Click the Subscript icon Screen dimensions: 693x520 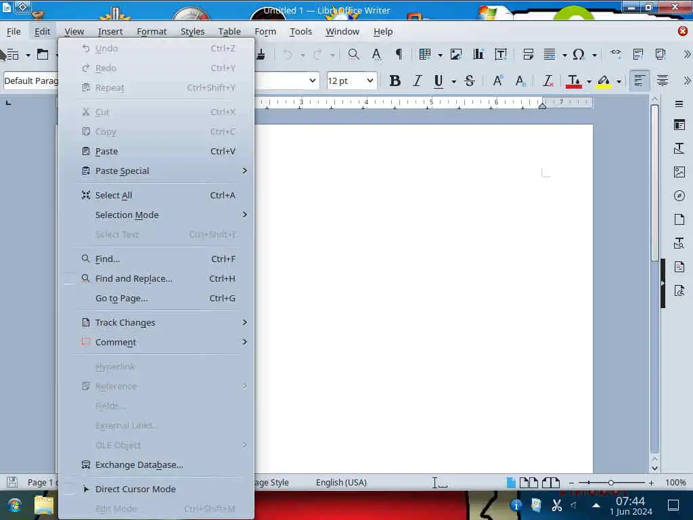pos(520,81)
